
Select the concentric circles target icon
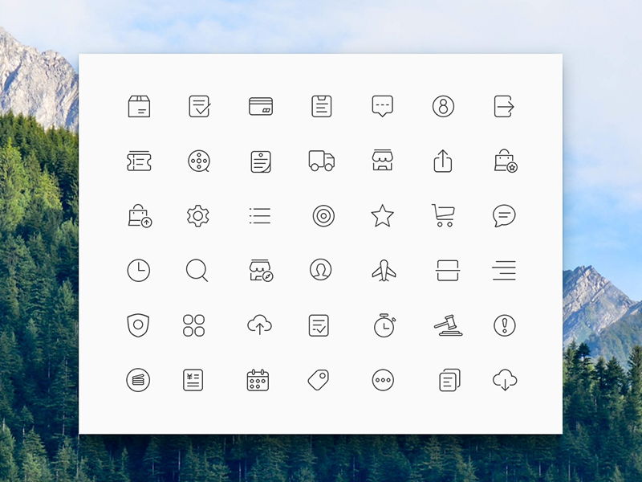pos(323,215)
